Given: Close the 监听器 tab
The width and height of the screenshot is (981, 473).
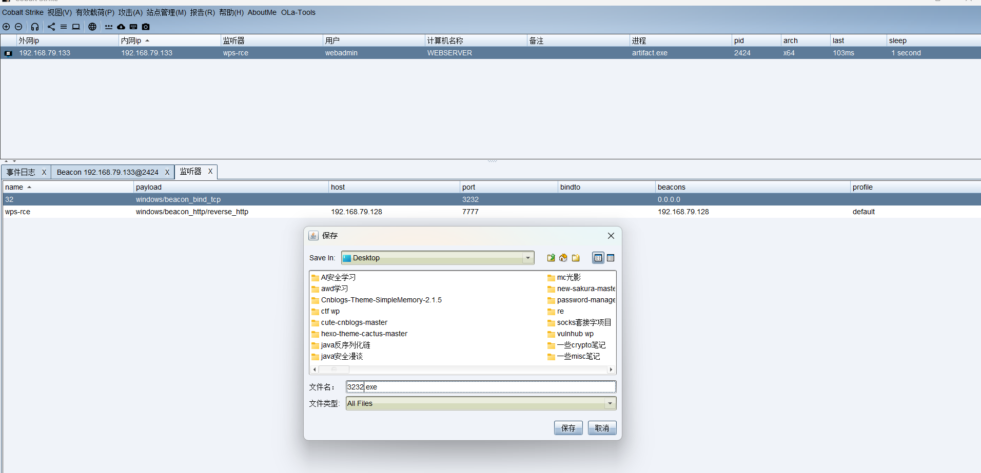Looking at the screenshot, I should 210,172.
